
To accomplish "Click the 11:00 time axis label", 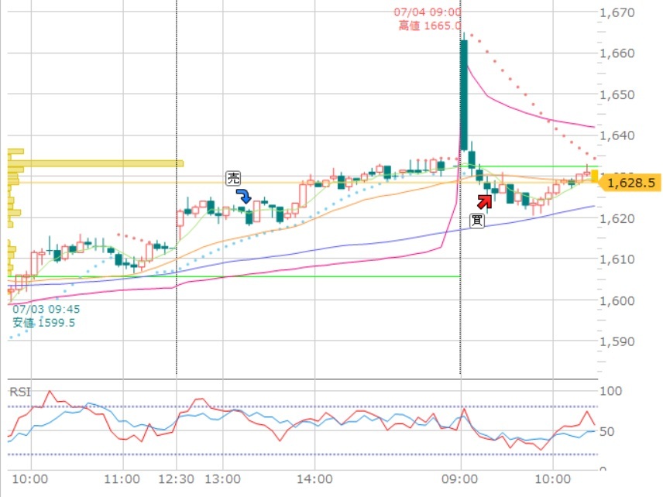I will [x=122, y=479].
